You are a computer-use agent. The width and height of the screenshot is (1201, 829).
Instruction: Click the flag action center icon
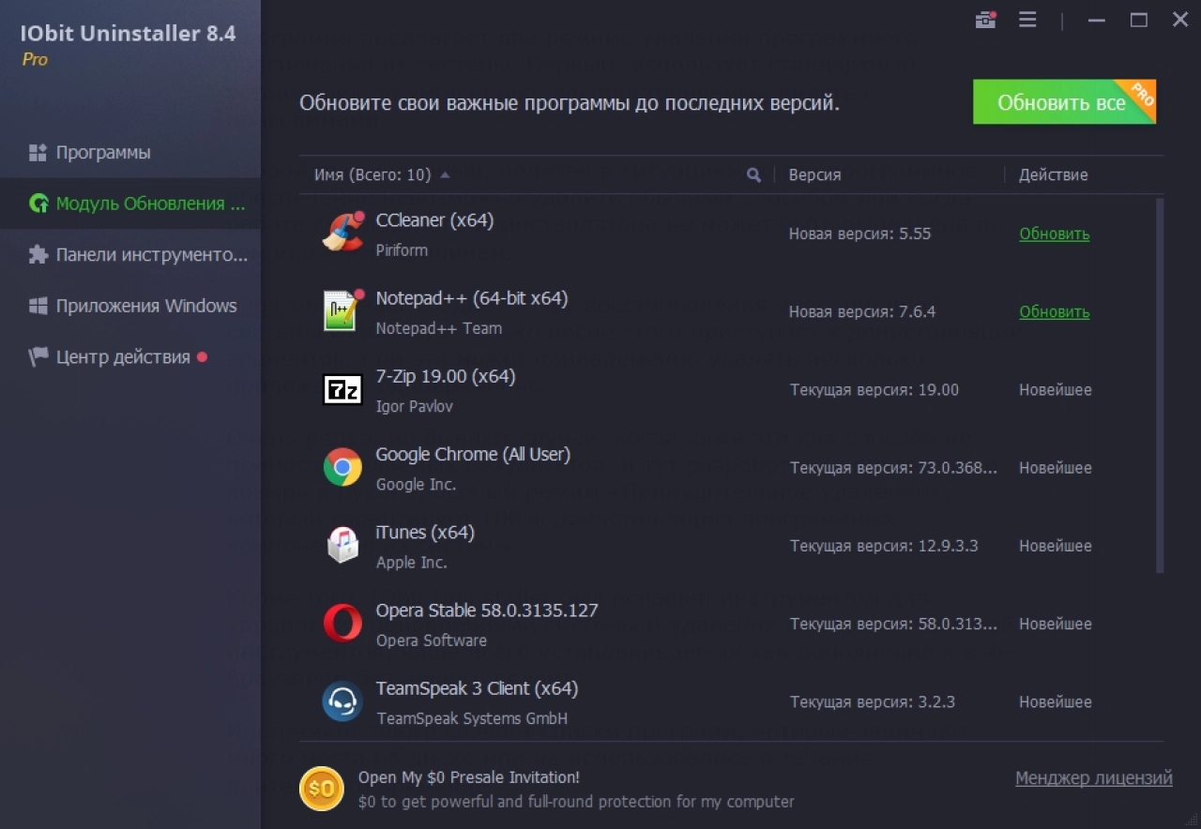click(38, 356)
